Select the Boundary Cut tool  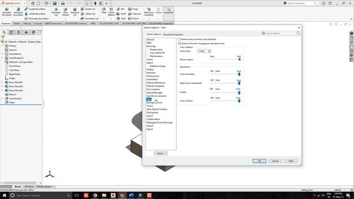pos(90,18)
